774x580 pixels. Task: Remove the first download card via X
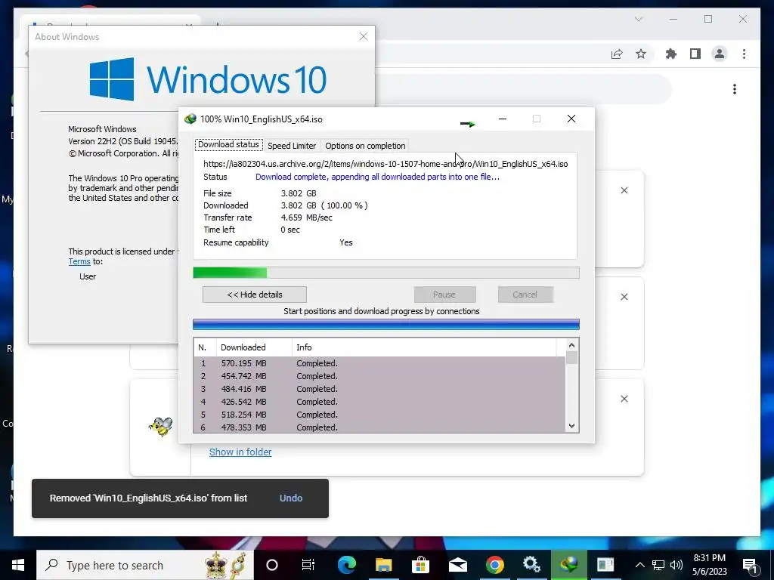624,190
